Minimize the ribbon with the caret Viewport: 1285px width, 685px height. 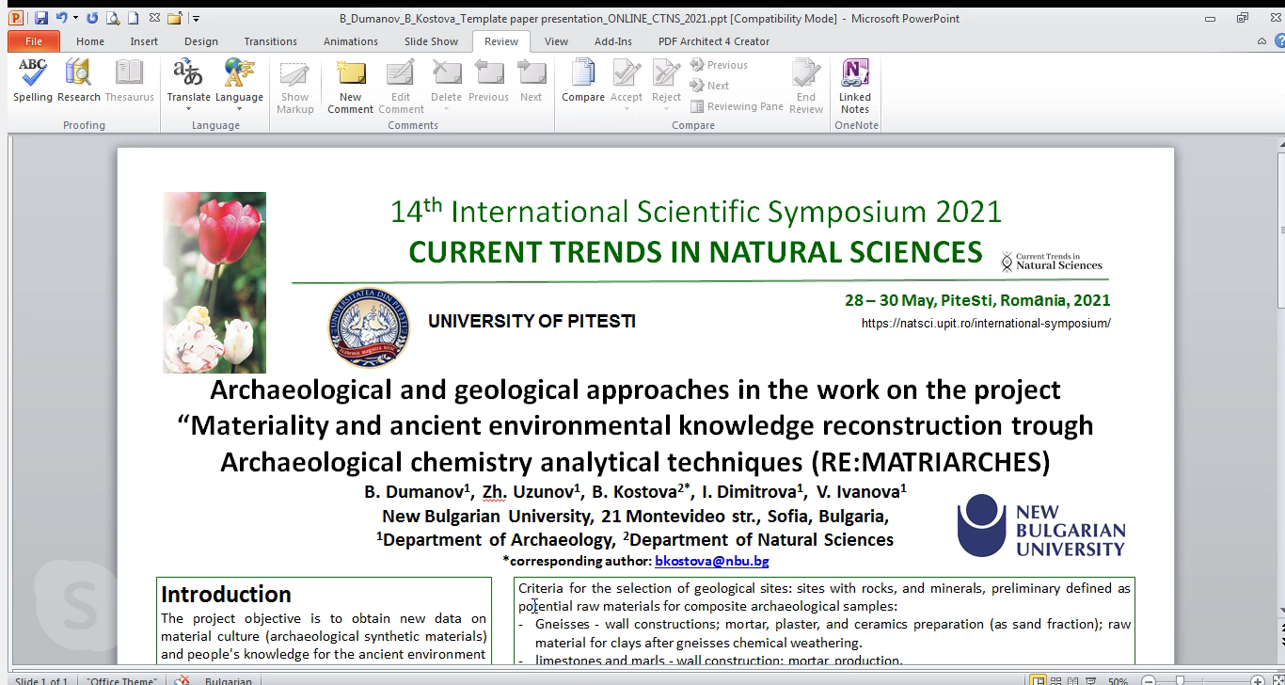pyautogui.click(x=1261, y=41)
